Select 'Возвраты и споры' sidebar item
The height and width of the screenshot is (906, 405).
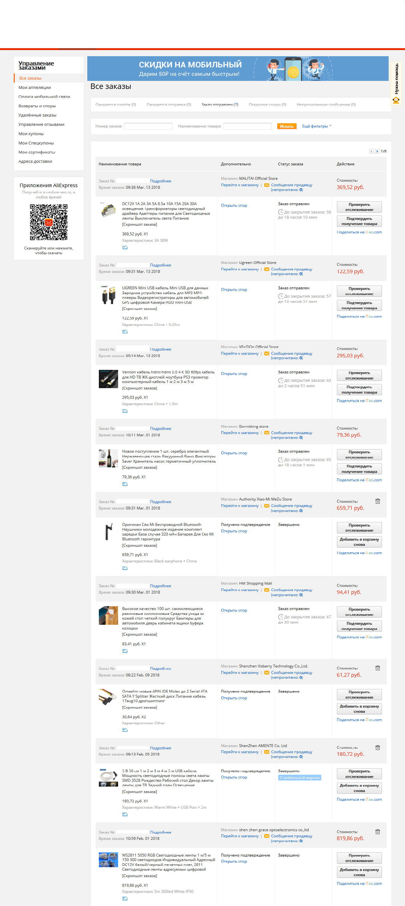pos(37,106)
